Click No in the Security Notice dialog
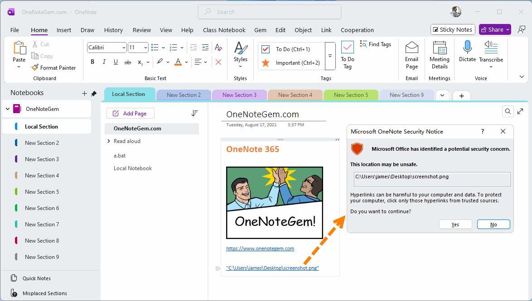532x301 pixels. [493, 224]
